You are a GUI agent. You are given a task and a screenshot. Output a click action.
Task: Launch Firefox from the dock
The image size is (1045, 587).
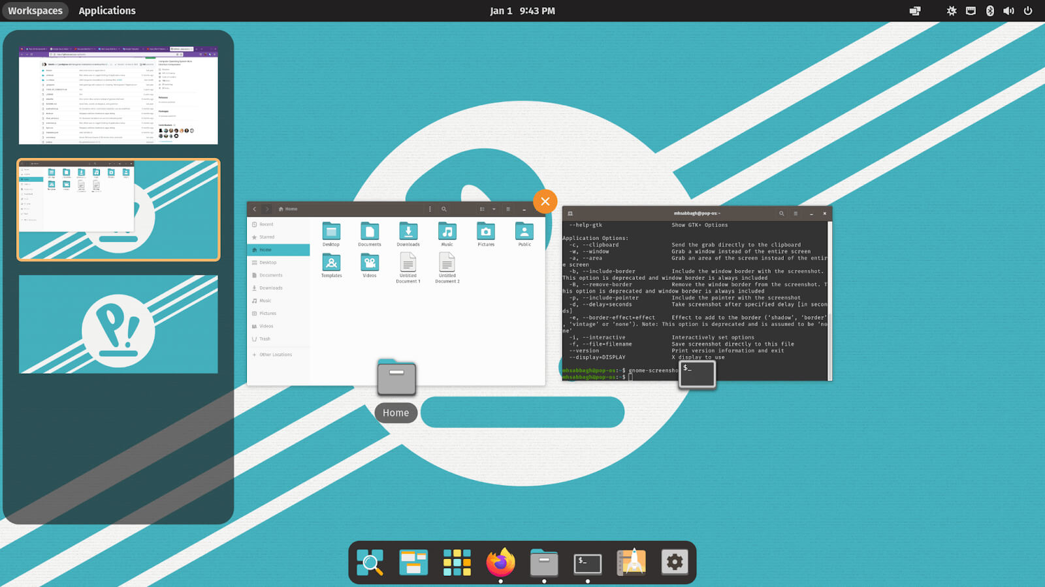pyautogui.click(x=500, y=562)
